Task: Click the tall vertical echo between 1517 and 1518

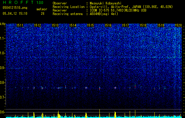Action: 135,86
